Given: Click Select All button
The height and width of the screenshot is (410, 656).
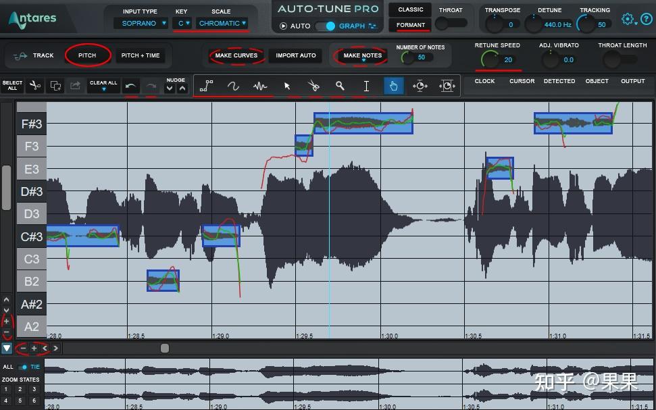Looking at the screenshot, I should click(13, 86).
